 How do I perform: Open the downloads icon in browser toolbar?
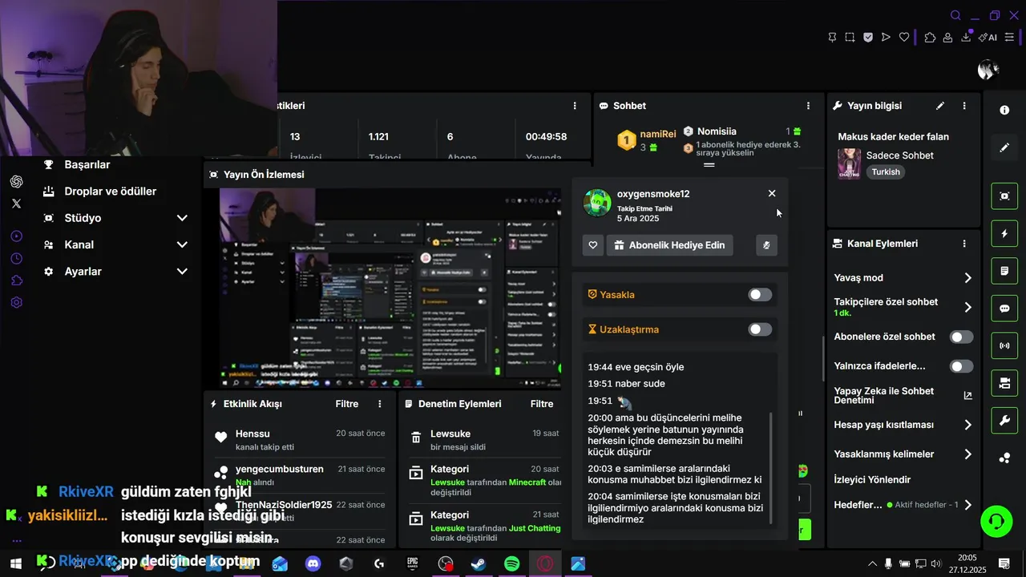967,37
